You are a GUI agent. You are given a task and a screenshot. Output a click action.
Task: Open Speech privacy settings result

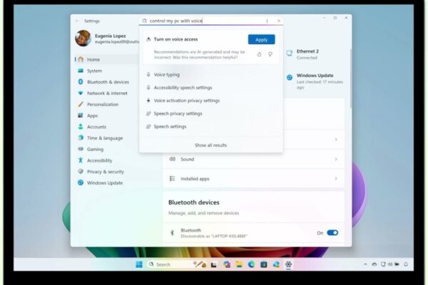(211, 114)
